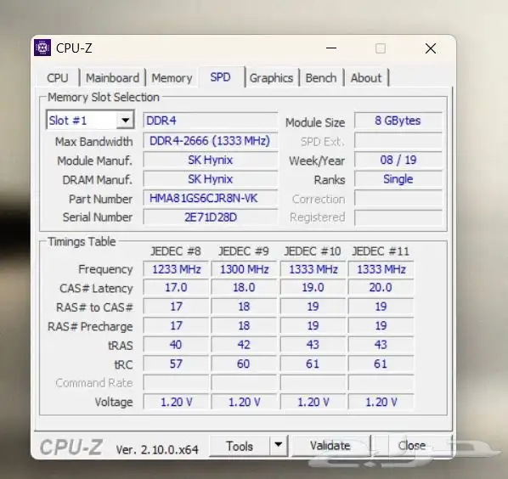This screenshot has width=508, height=479.
Task: Click the empty SPD Ext. field
Action: point(398,141)
